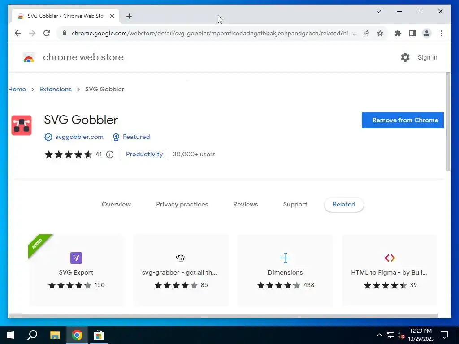
Task: Click the Dimensions crosshair icon
Action: (x=286, y=258)
